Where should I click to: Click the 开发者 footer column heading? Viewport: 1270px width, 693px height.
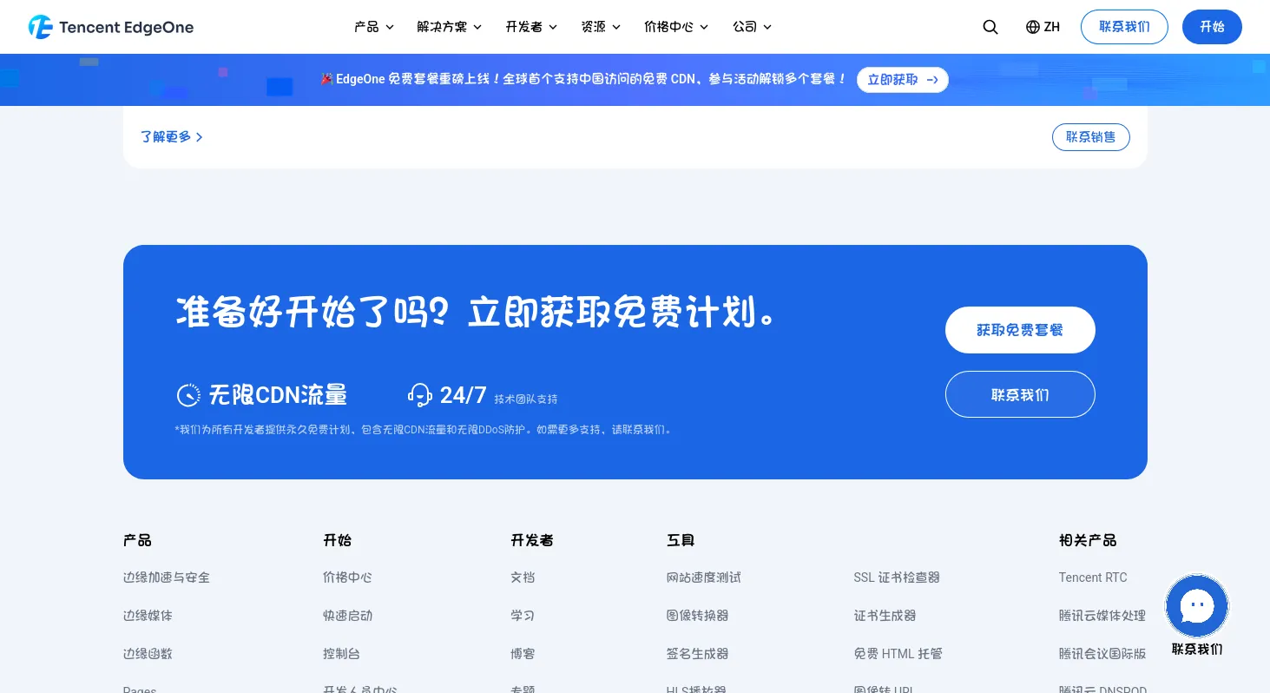(x=532, y=540)
